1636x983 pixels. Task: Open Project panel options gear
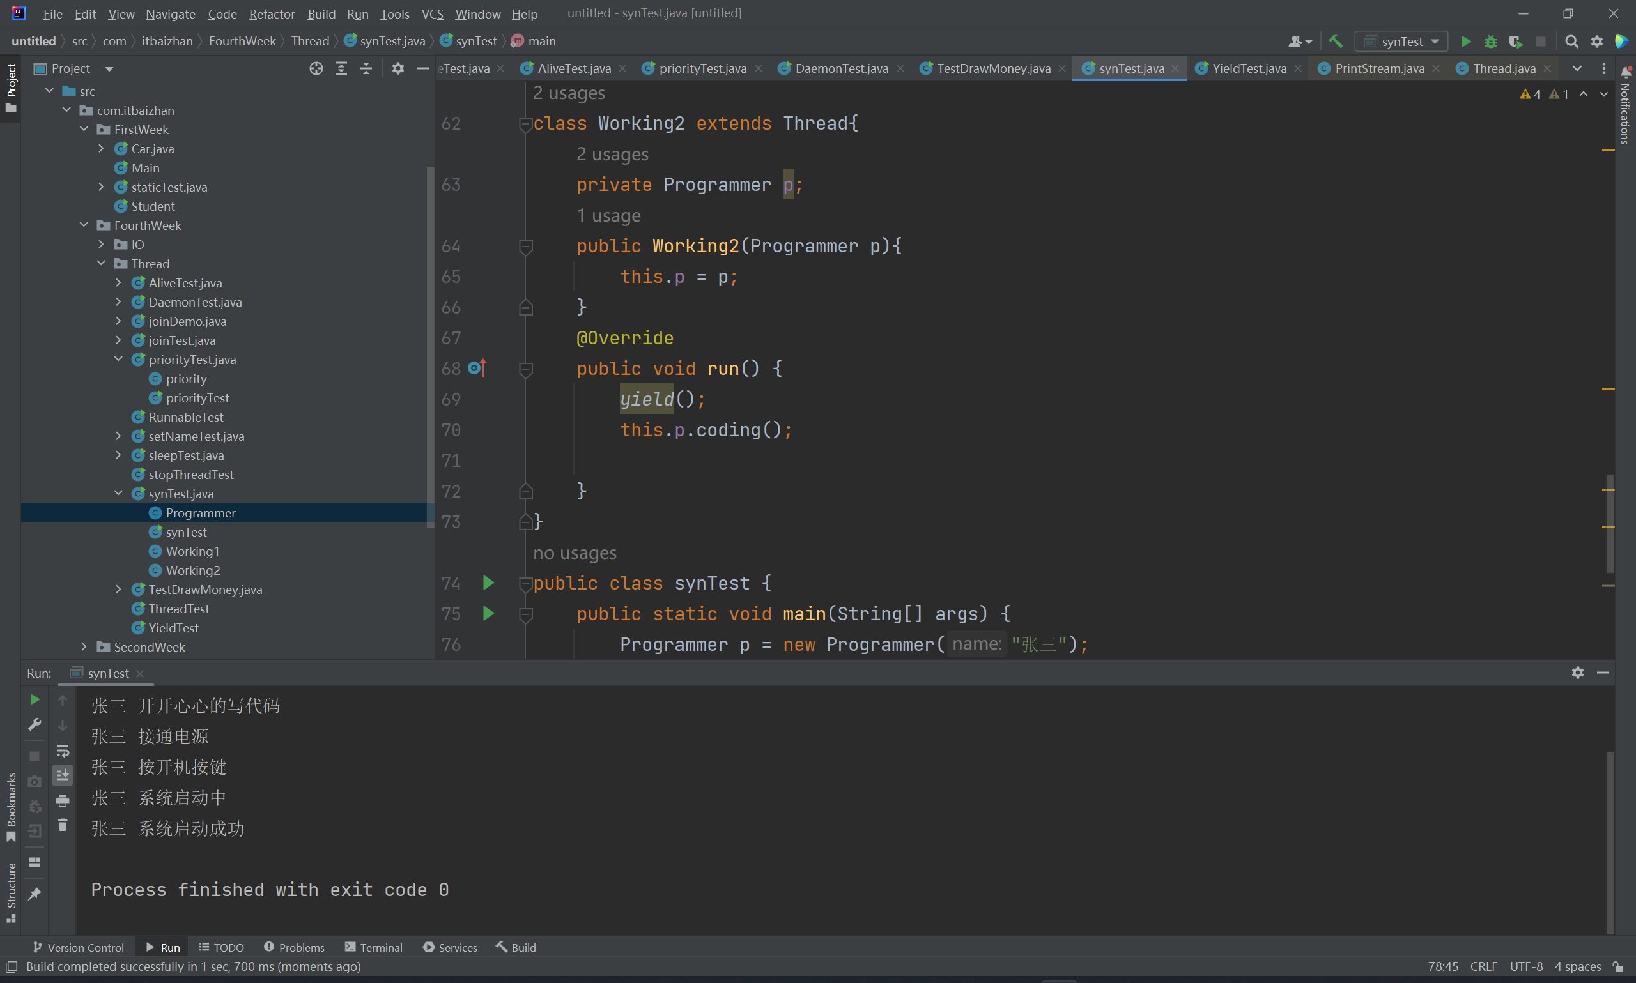tap(397, 68)
